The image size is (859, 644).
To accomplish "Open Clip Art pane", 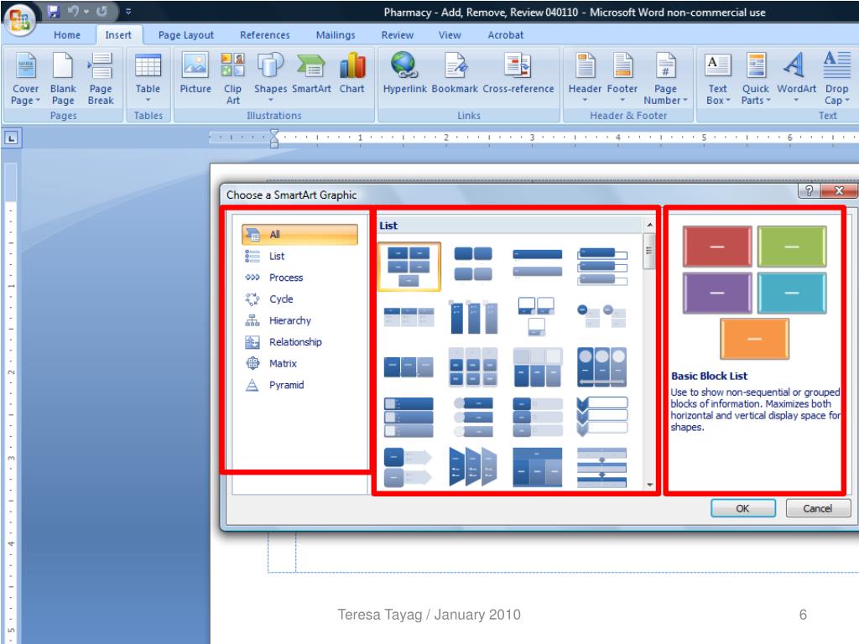I will (233, 78).
